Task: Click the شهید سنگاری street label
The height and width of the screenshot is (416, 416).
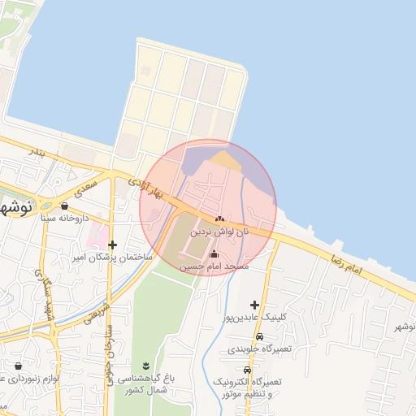Action: click(45, 295)
